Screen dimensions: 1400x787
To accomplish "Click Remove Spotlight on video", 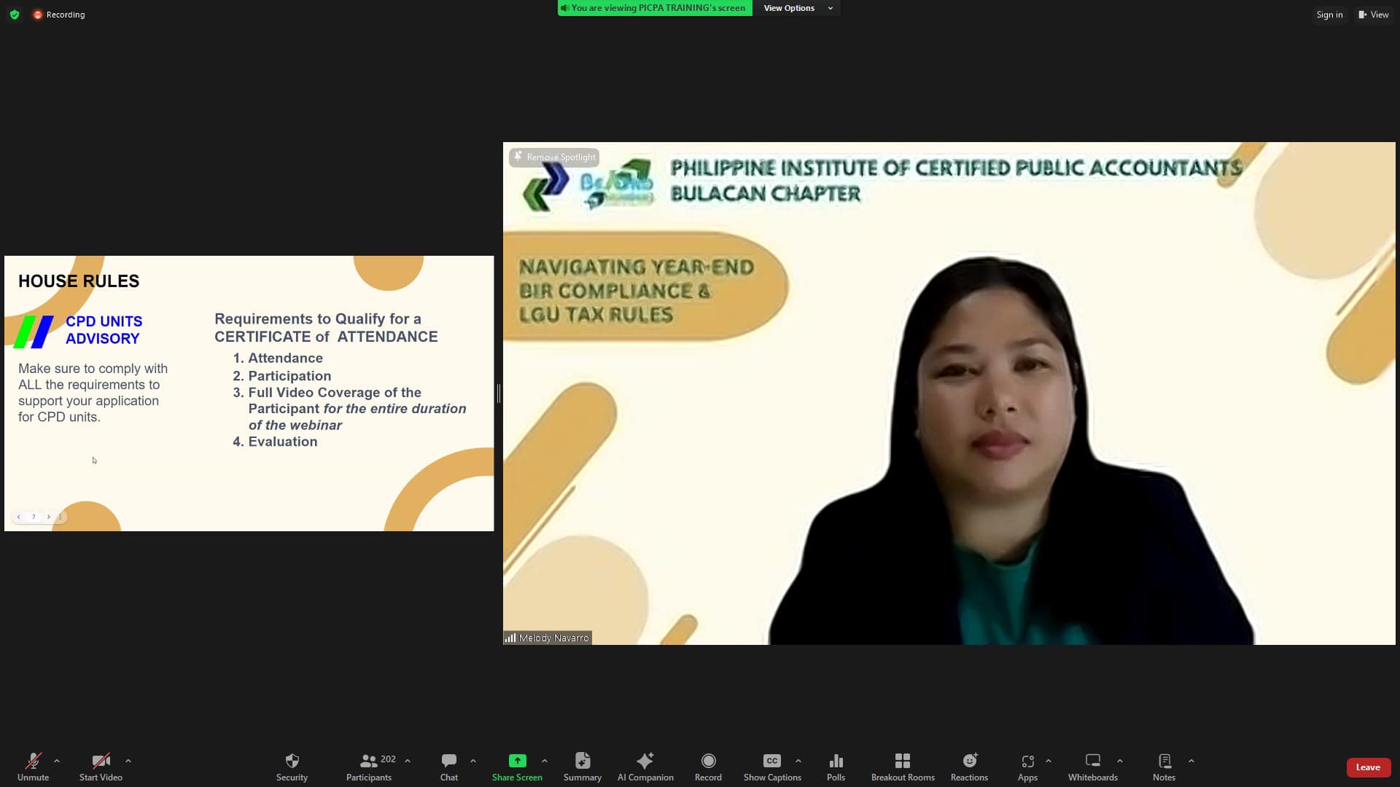I will coord(554,157).
